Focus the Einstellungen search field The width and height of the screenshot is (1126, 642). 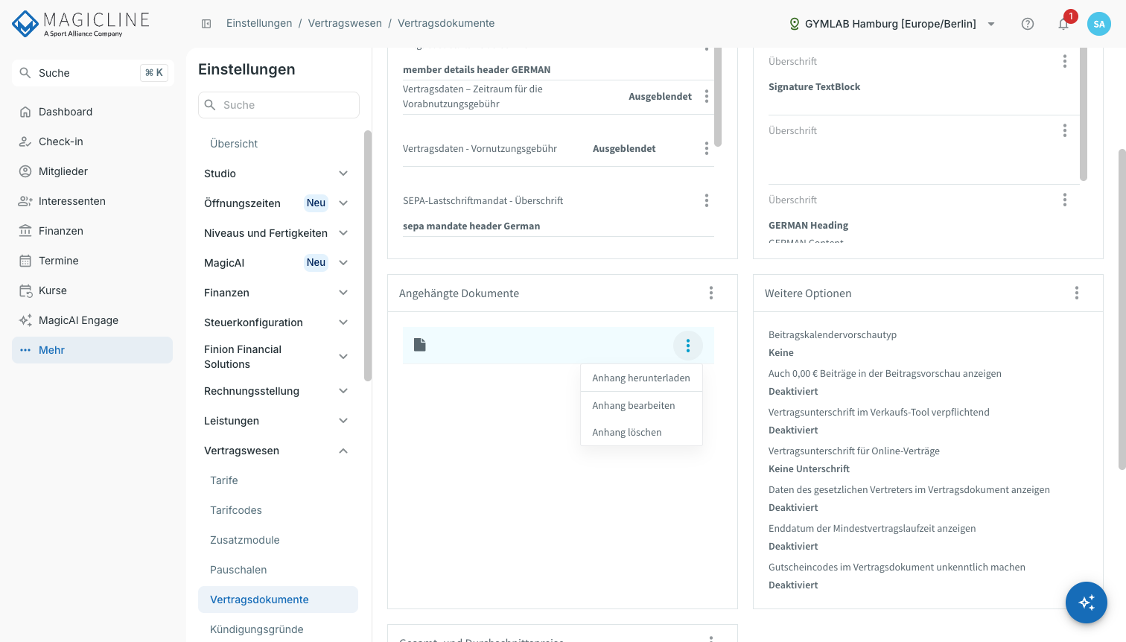[x=279, y=105]
